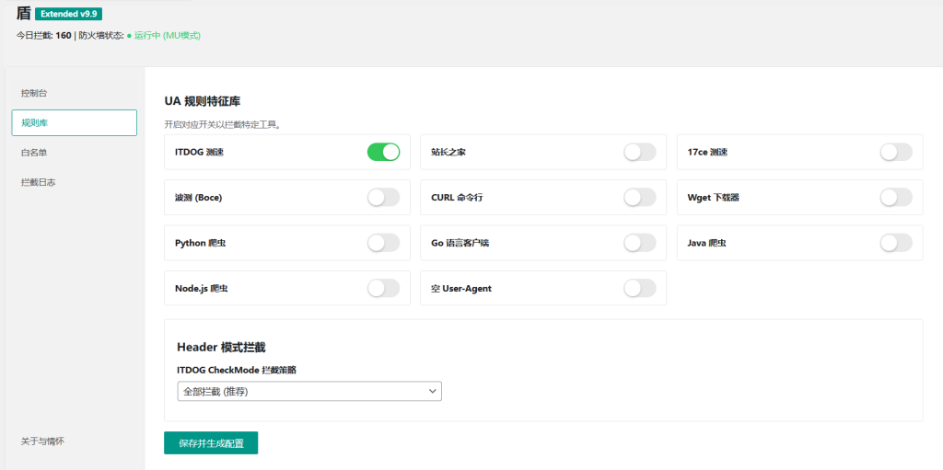
Task: Toggle Node.js 爬虫 blocking on
Action: [x=383, y=288]
